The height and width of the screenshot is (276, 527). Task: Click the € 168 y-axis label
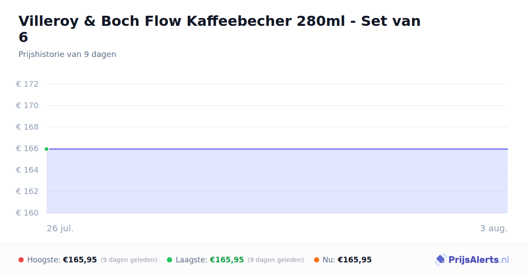[27, 127]
